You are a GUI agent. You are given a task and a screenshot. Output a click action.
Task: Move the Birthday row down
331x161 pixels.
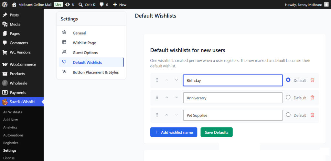(x=176, y=80)
